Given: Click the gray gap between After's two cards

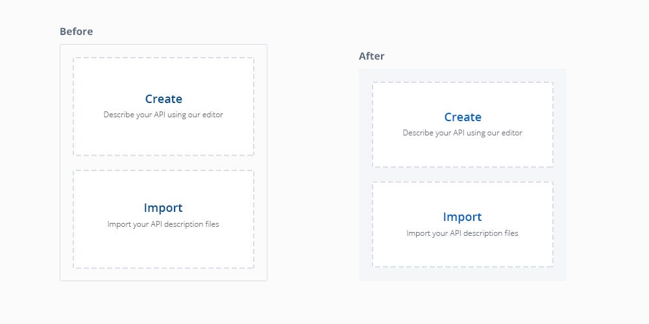Looking at the screenshot, I should click(463, 174).
